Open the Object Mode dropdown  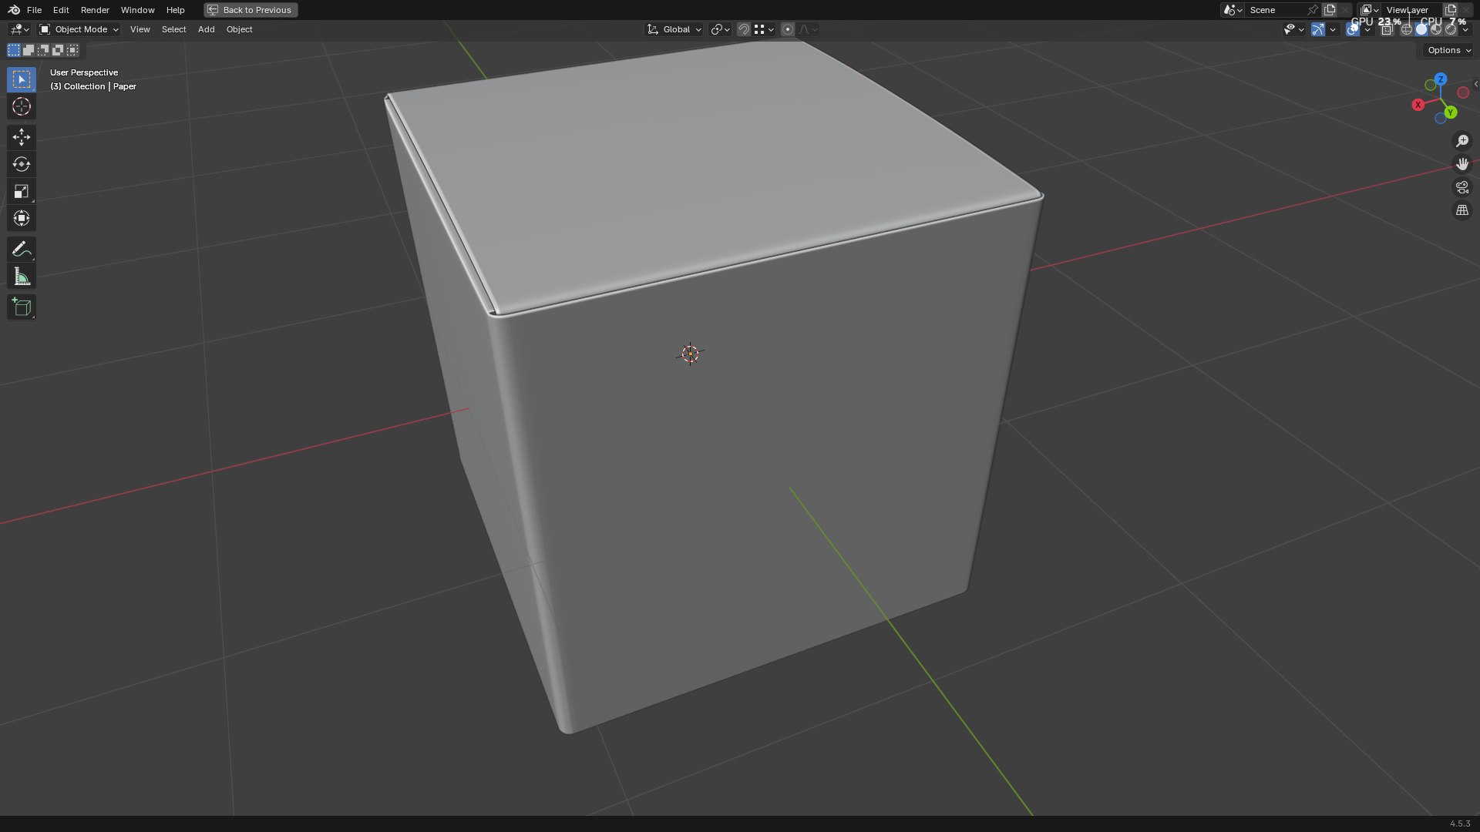pyautogui.click(x=79, y=29)
